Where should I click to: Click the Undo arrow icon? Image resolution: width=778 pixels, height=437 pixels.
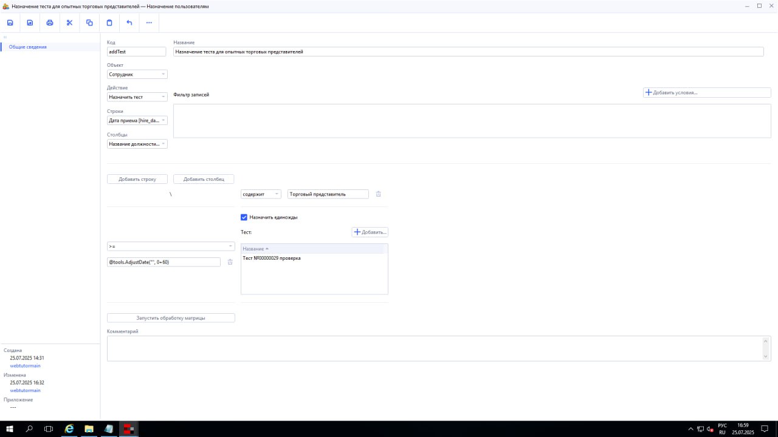[x=129, y=23]
